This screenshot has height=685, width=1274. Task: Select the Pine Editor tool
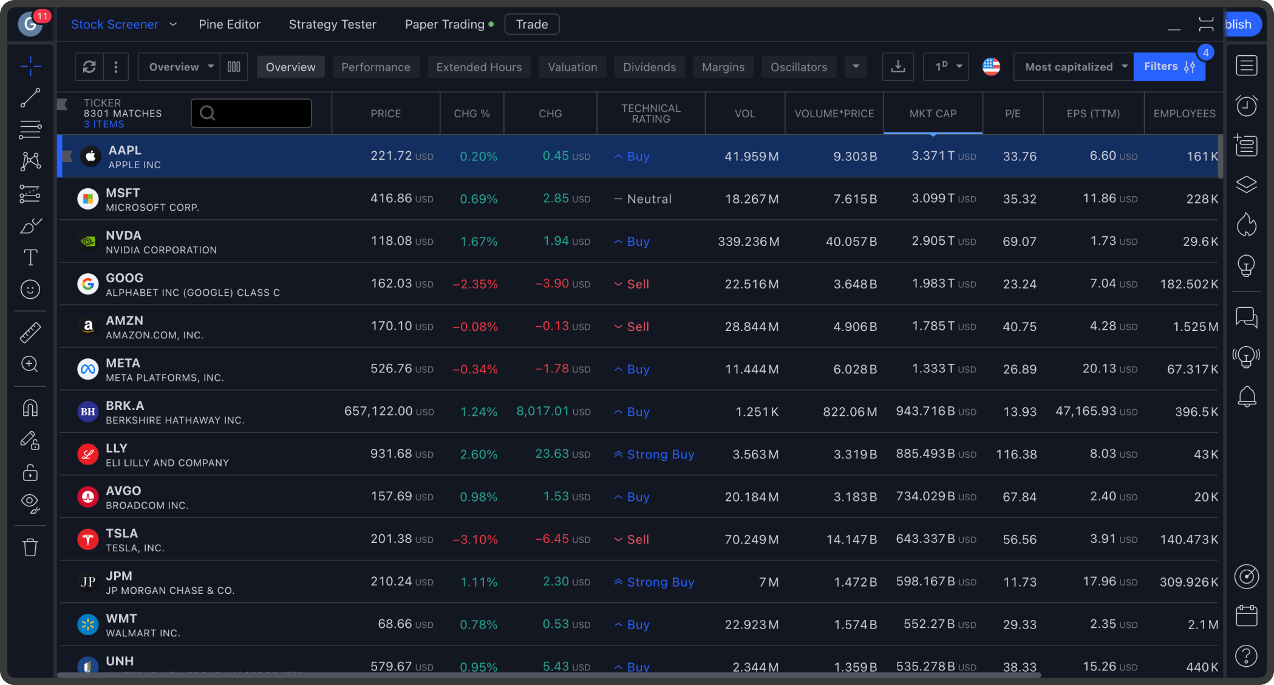[x=230, y=24]
